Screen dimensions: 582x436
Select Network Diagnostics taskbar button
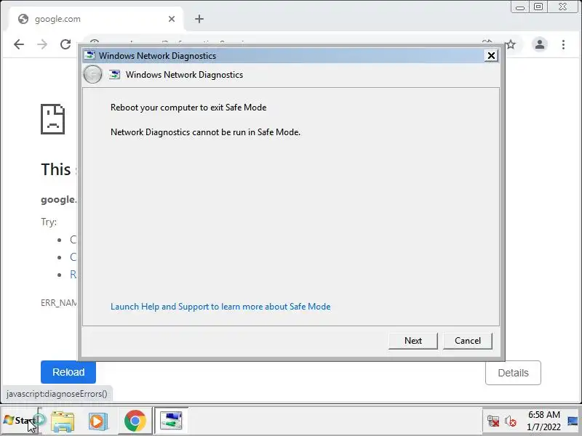click(x=171, y=421)
